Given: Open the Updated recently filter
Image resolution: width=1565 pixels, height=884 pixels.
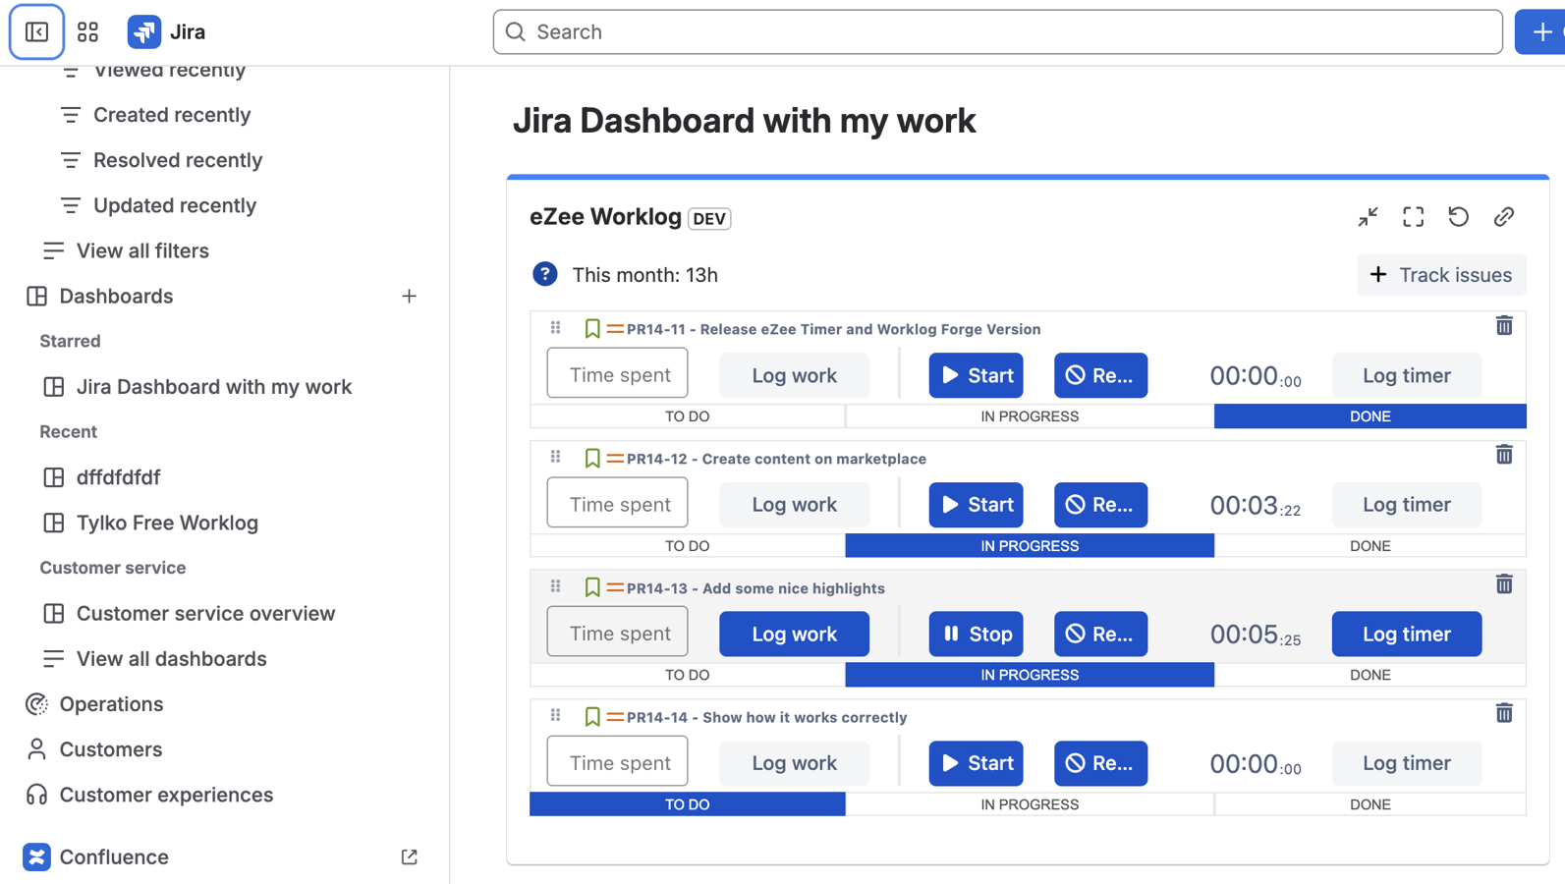Looking at the screenshot, I should (x=175, y=205).
